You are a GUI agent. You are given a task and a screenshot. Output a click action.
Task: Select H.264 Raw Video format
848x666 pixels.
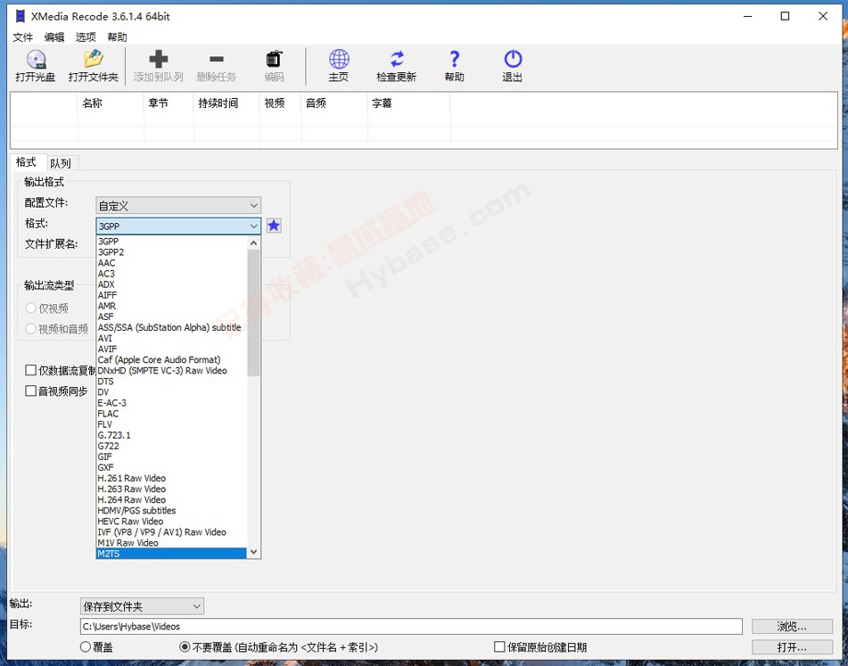(x=171, y=500)
